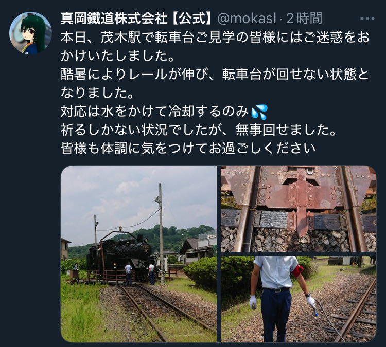Click the line 酷暑によりレールが伸び
Screen dimensions: 386x347
(215, 75)
